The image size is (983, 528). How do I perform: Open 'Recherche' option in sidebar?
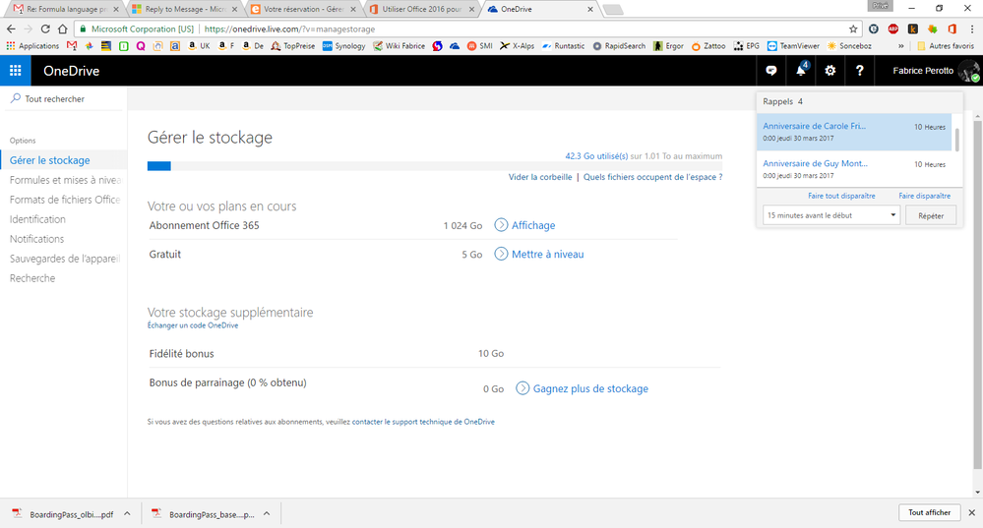click(x=32, y=278)
